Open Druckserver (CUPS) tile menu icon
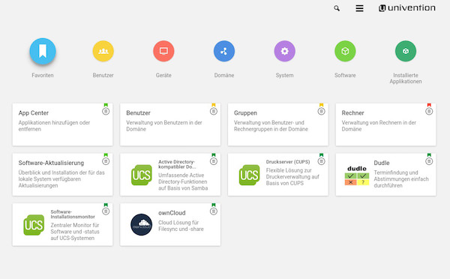 tap(322, 161)
